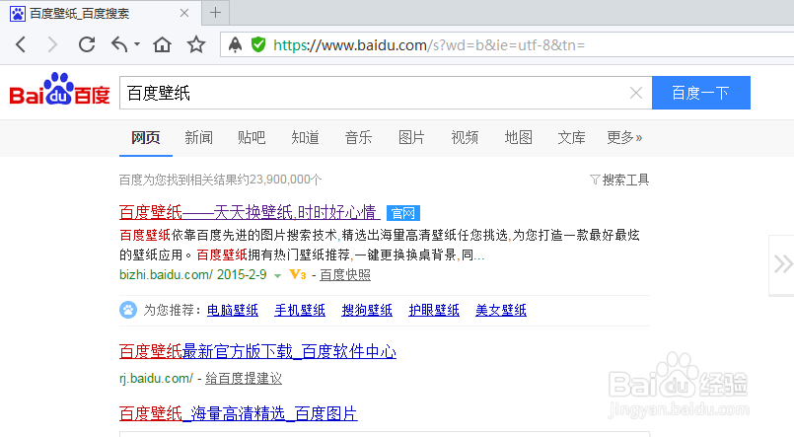
Task: Open the 电脑壁纸 recommendation
Action: [x=233, y=310]
